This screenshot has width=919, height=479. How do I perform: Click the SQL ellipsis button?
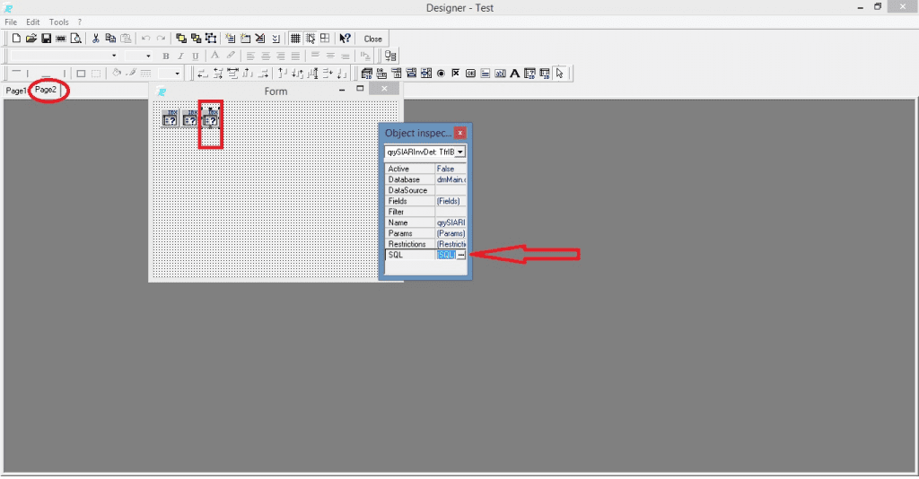point(460,255)
